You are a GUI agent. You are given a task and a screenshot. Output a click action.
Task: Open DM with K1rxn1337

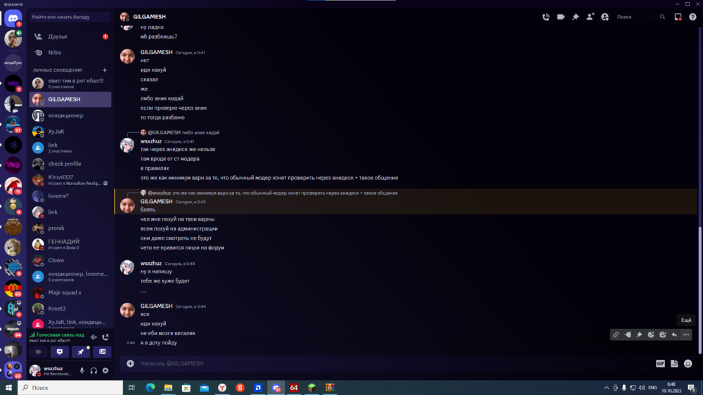(x=70, y=180)
